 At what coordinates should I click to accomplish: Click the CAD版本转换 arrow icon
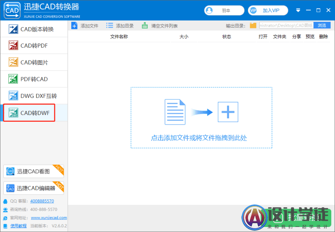(x=13, y=29)
